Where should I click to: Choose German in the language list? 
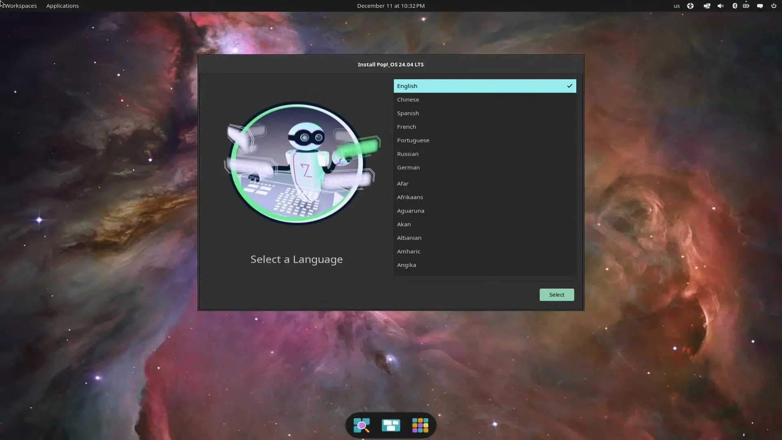point(485,167)
